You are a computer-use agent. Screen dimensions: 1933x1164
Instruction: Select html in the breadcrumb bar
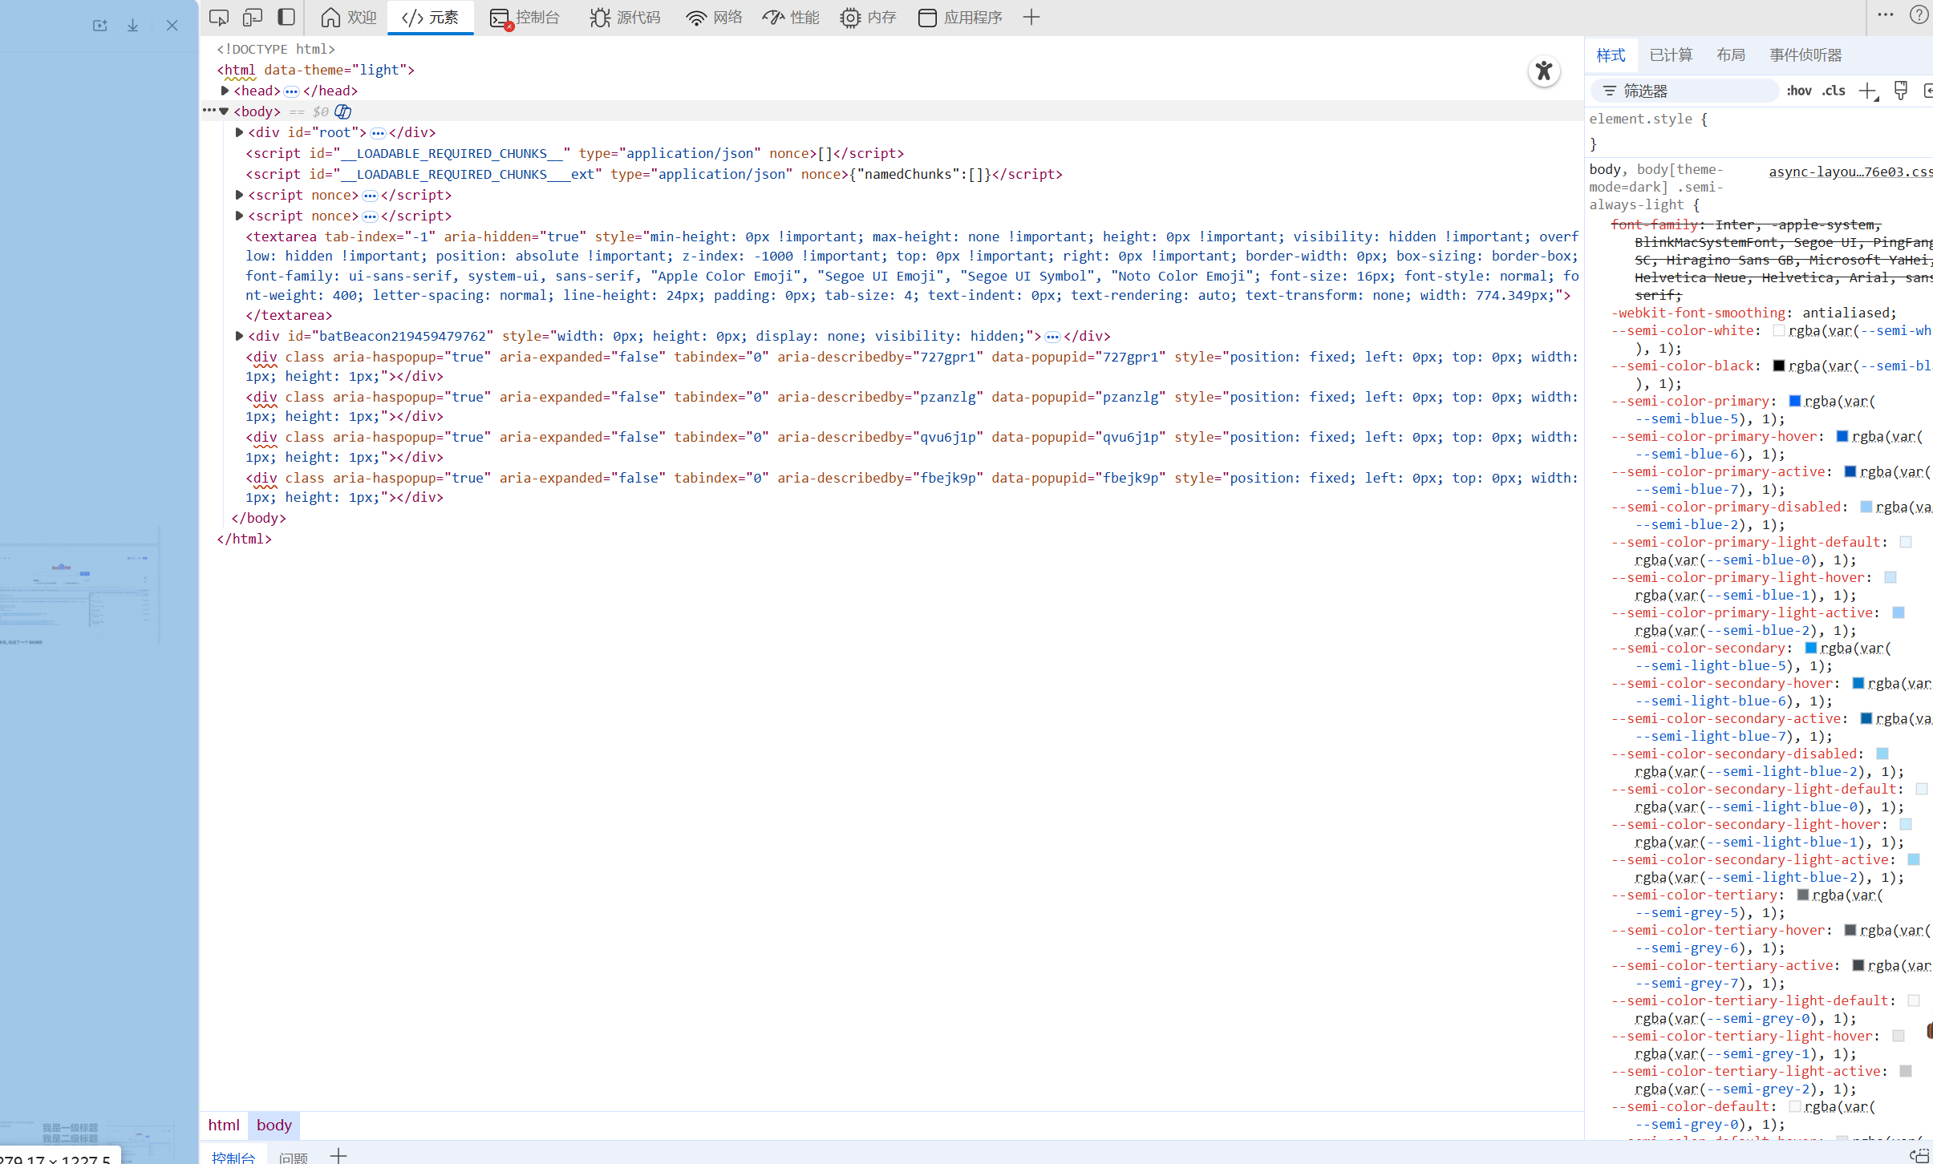click(x=224, y=1125)
